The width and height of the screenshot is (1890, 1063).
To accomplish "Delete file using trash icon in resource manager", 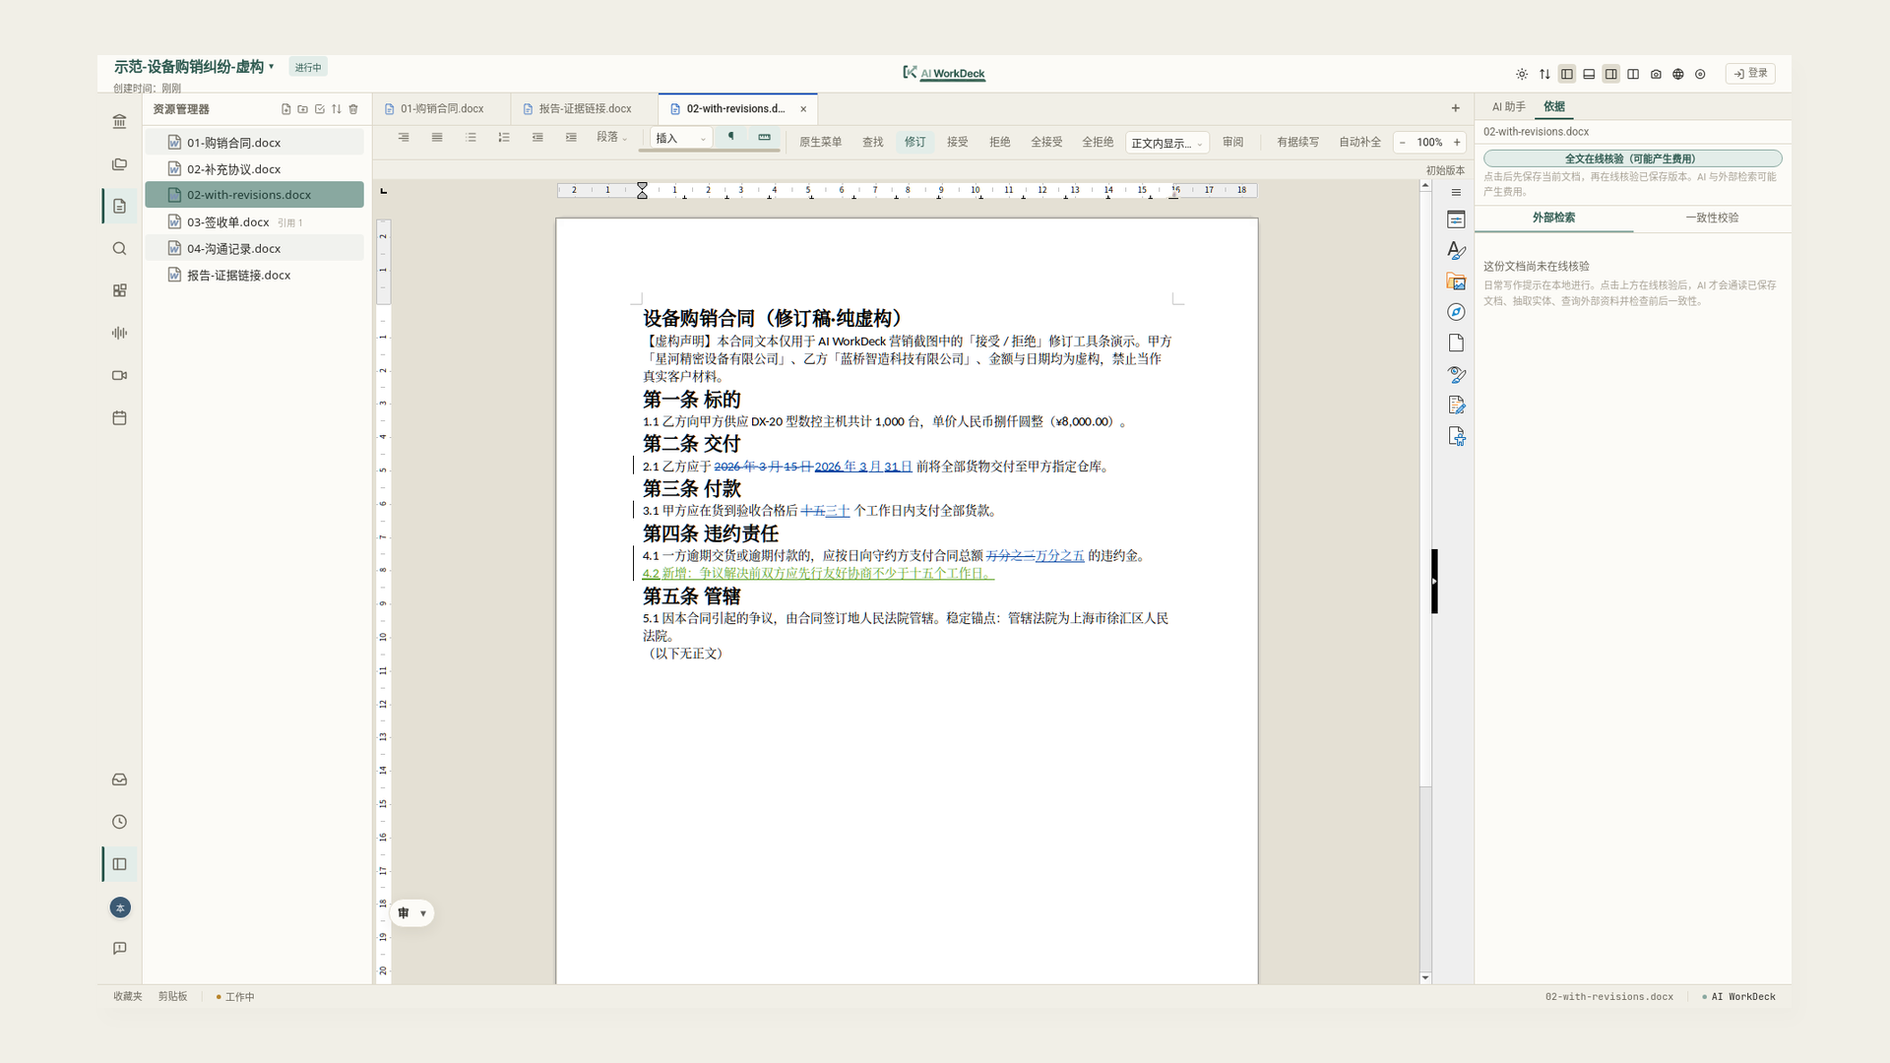I will [353, 109].
